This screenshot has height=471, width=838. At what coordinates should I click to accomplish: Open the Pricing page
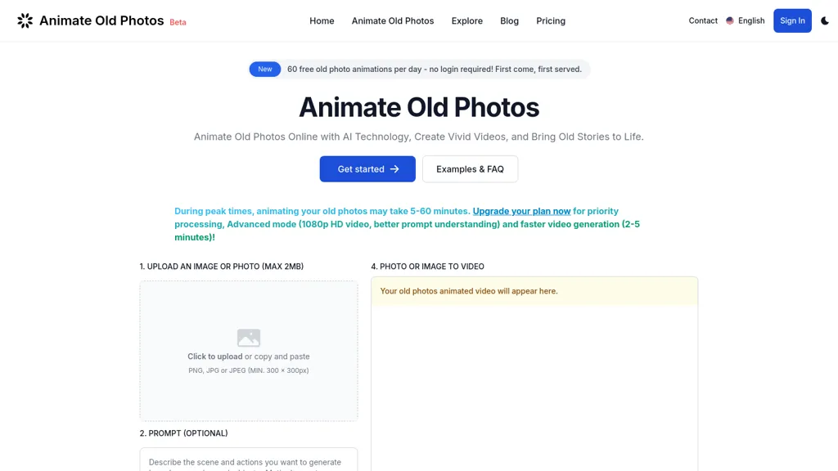coord(550,20)
